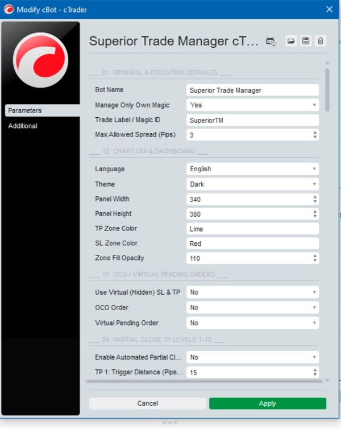This screenshot has height=429, width=341.
Task: Click the 'Bot Name' label
Action: pyautogui.click(x=109, y=90)
